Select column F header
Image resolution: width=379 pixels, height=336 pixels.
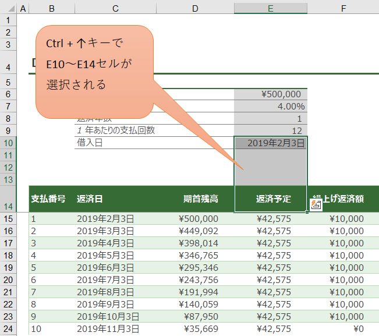[x=343, y=9]
